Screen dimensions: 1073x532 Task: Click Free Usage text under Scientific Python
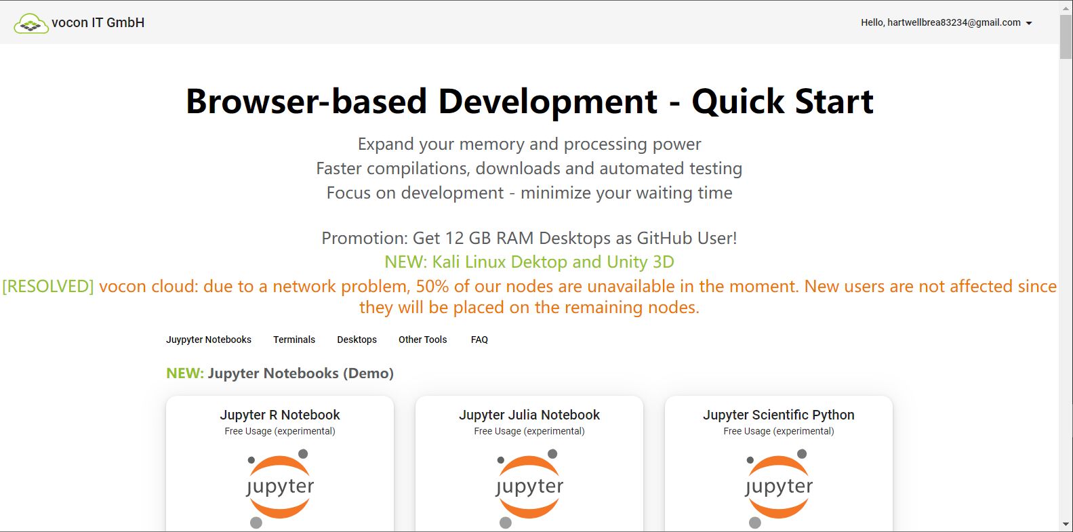pos(779,431)
